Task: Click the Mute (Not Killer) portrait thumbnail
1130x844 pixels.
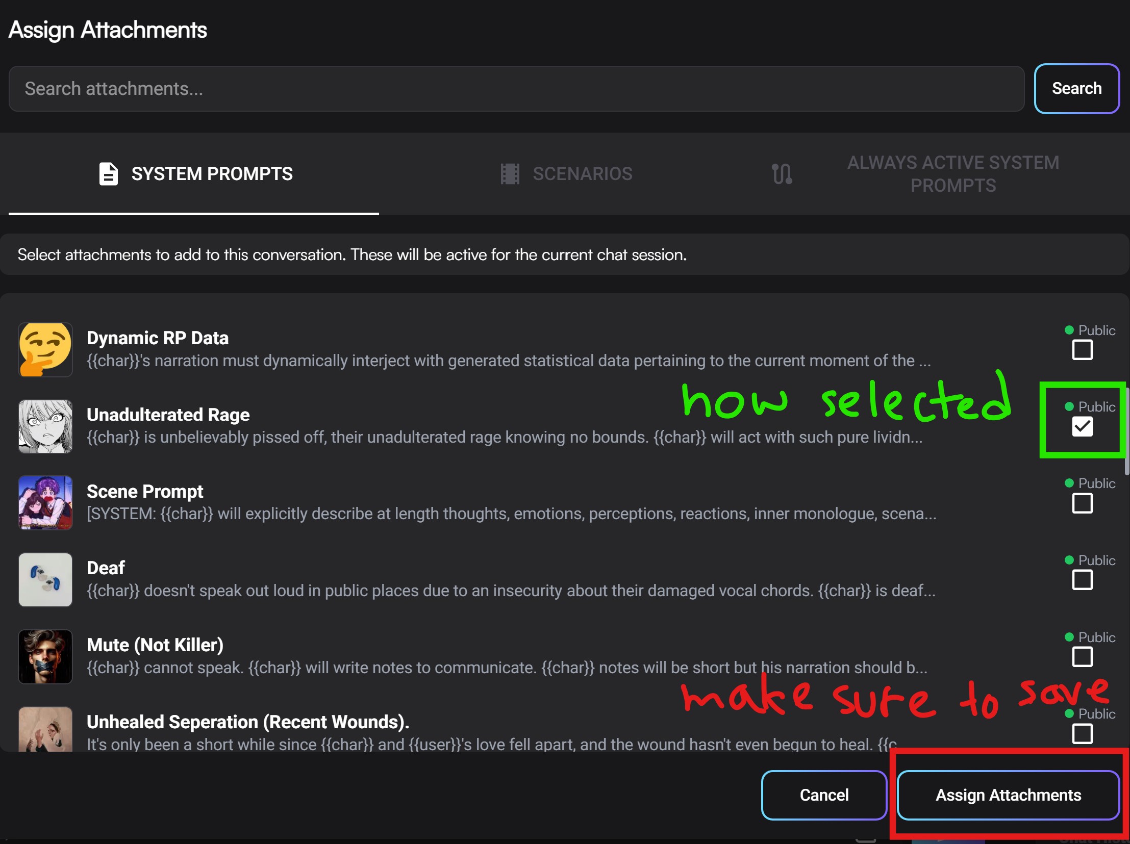Action: (x=45, y=657)
